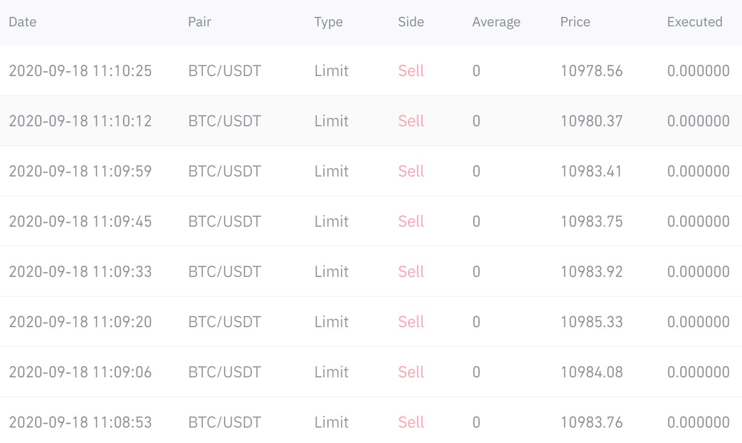Click Limit type in the 11:09:59 row
The height and width of the screenshot is (443, 742).
[331, 171]
